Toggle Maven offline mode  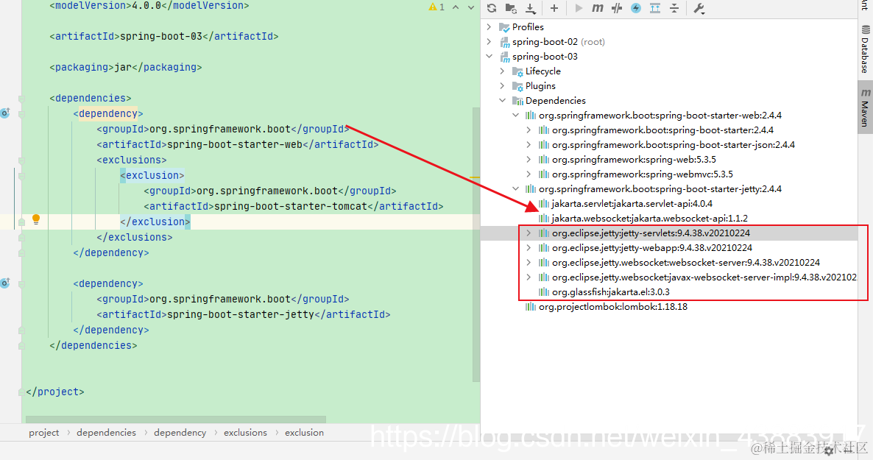click(x=616, y=8)
